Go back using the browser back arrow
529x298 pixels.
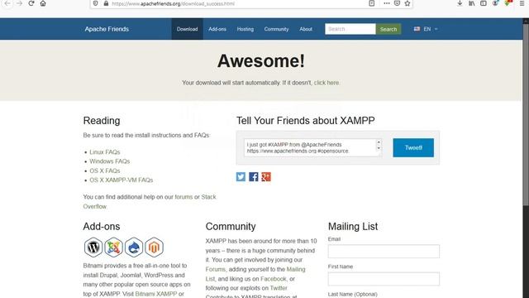pyautogui.click(x=7, y=3)
